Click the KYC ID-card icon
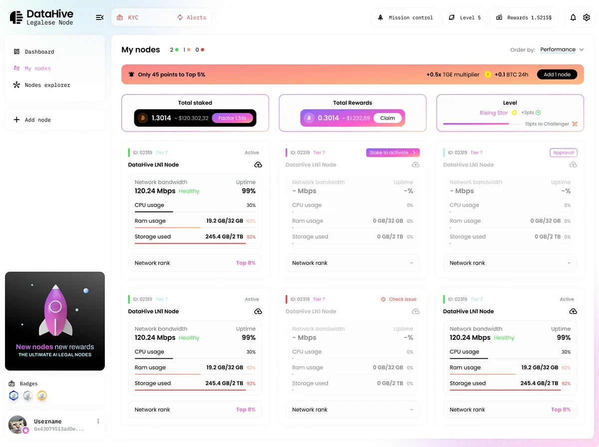This screenshot has height=447, width=599. point(120,17)
